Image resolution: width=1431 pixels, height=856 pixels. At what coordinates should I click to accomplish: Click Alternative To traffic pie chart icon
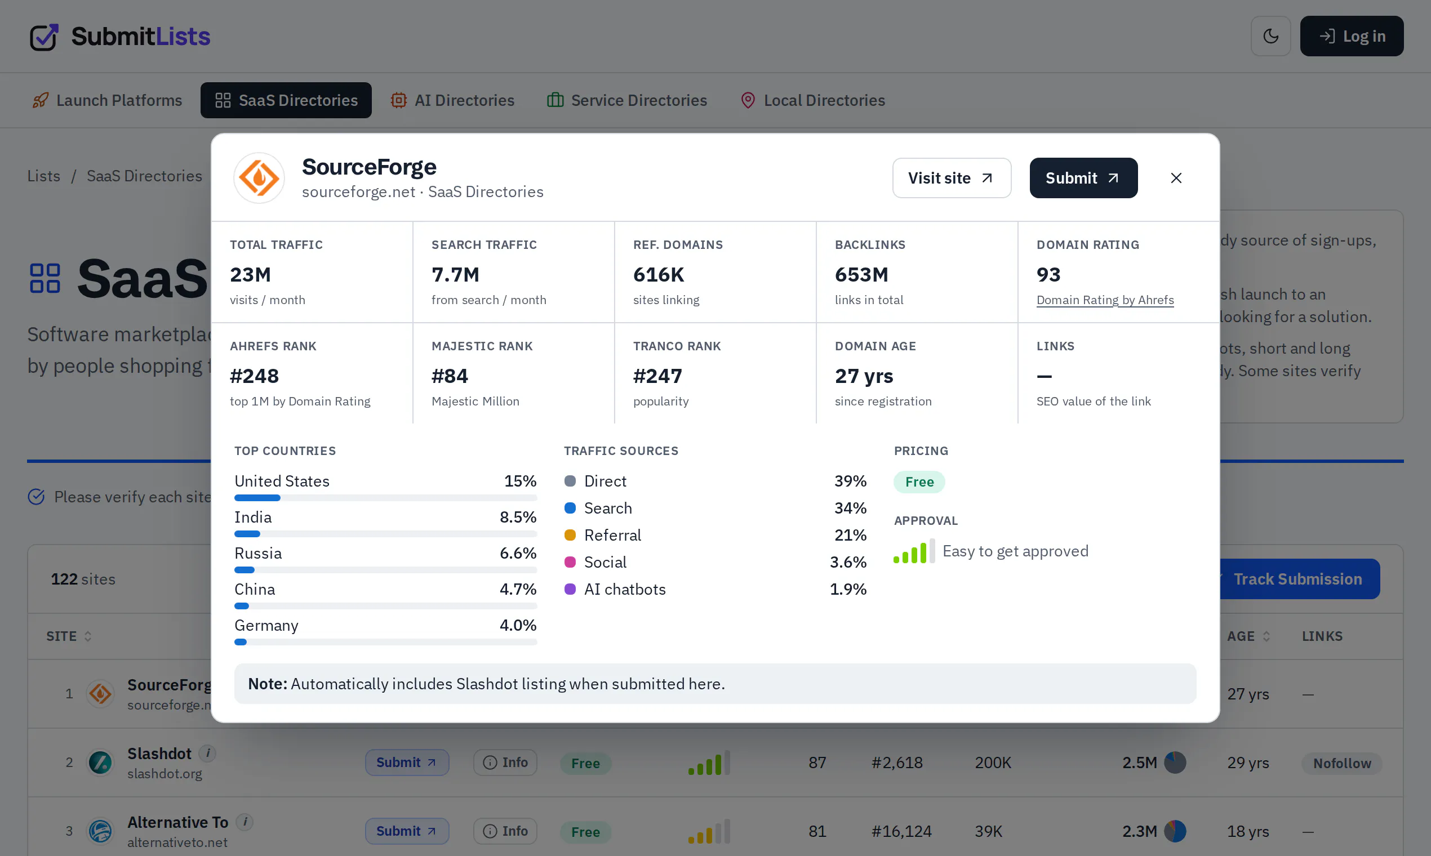(1174, 831)
